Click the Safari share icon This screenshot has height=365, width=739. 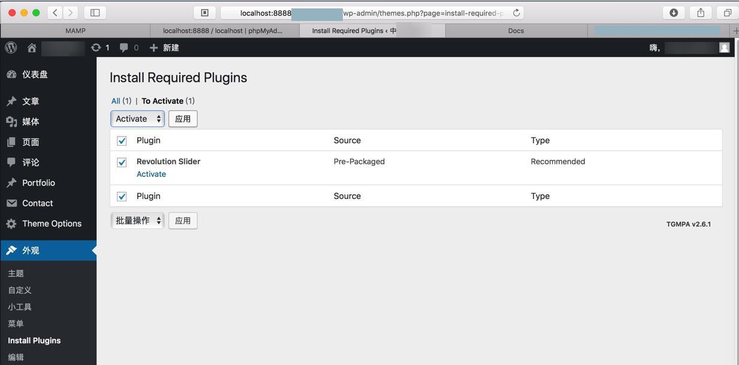pyautogui.click(x=700, y=13)
